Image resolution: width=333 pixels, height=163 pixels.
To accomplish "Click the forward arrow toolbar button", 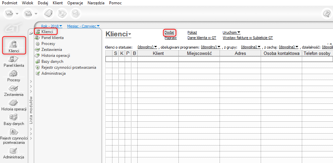I will 28,13.
